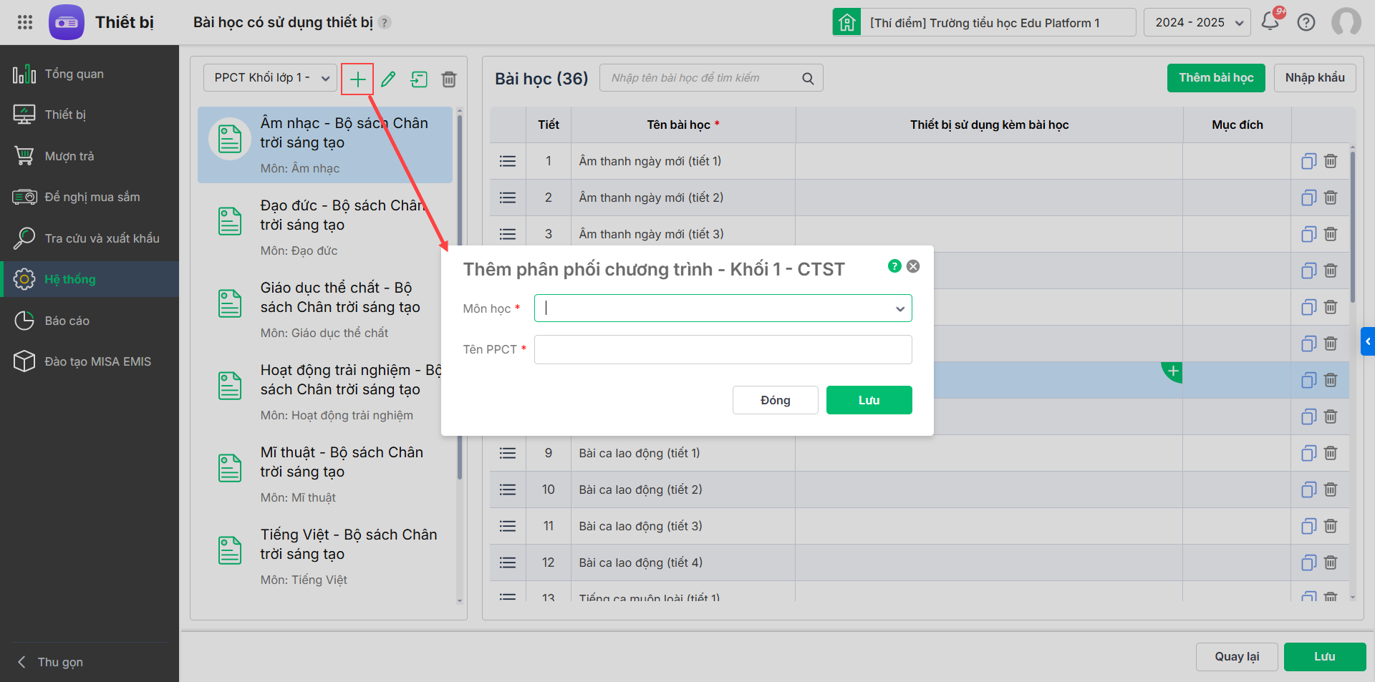1375x682 pixels.
Task: Open the PPCT Khối lớp 1 dropdown
Action: coord(270,78)
